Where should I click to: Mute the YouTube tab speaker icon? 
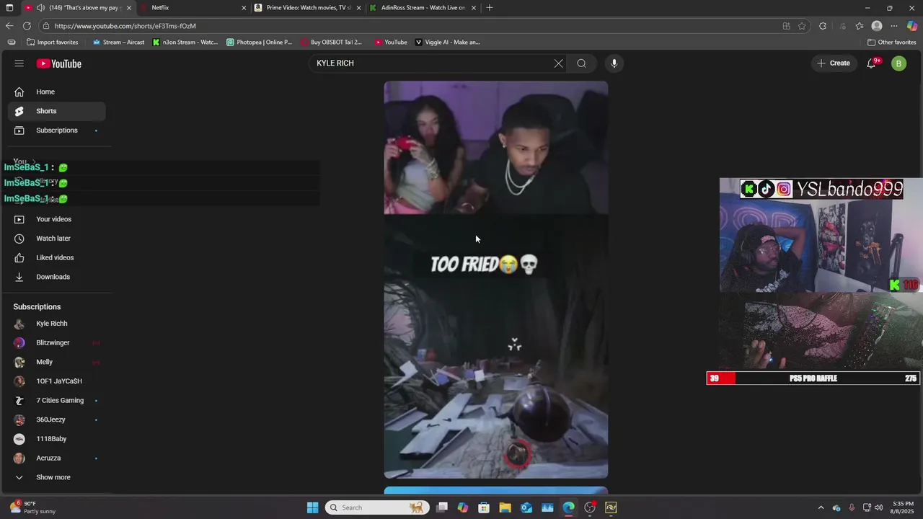tap(40, 8)
